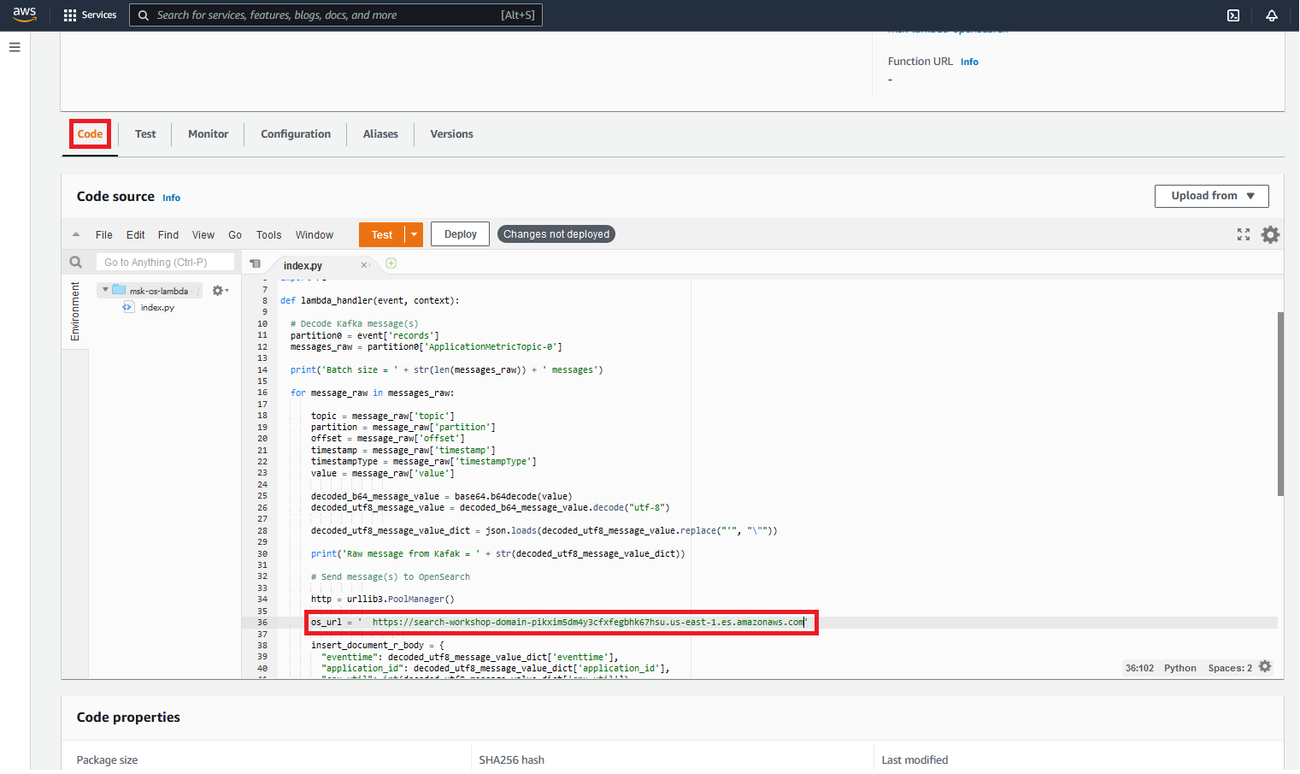Open editor preferences gear icon

1271,234
